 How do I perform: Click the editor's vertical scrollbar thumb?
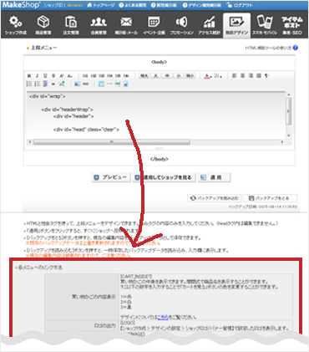tap(289, 111)
